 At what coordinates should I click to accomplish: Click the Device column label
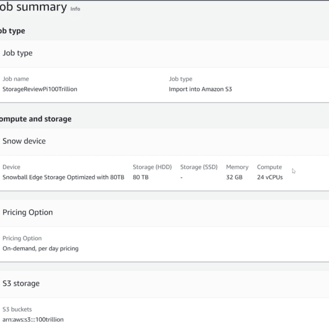(x=11, y=167)
